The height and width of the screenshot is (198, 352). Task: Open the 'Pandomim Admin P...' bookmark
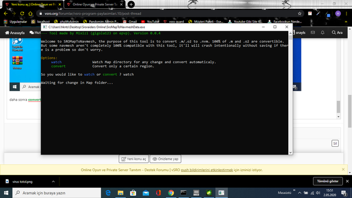(x=101, y=21)
